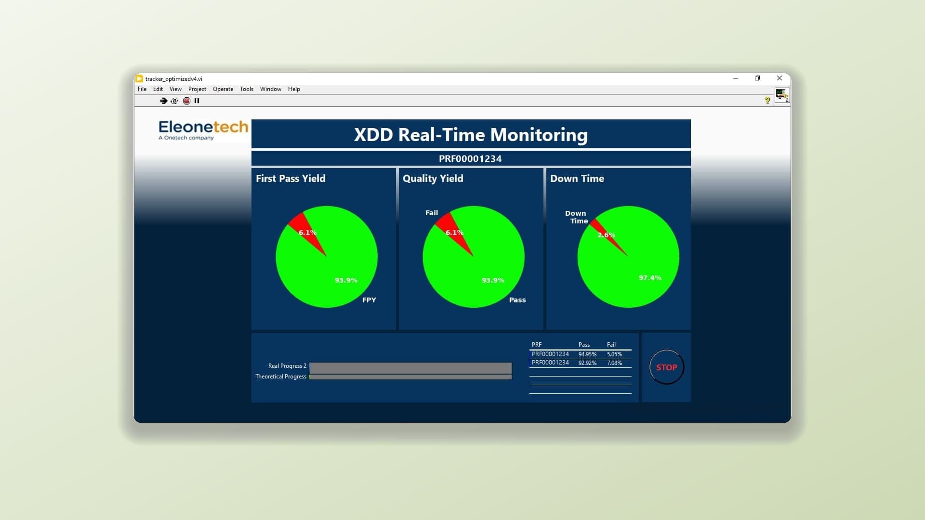Open the Operate menu
925x520 pixels.
pyautogui.click(x=223, y=89)
